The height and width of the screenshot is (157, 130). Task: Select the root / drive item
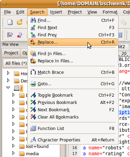(21, 88)
